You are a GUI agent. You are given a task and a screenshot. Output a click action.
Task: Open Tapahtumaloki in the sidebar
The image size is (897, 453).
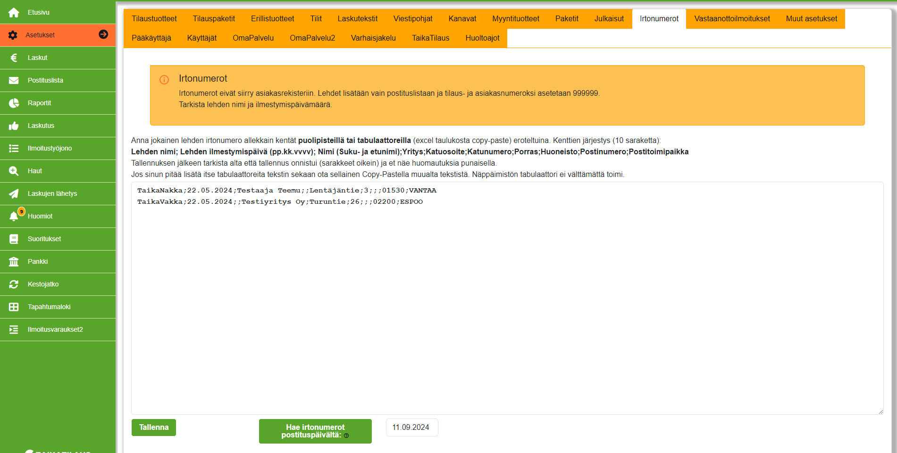58,307
